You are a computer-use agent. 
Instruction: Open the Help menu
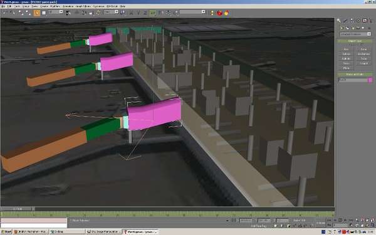[123, 6]
